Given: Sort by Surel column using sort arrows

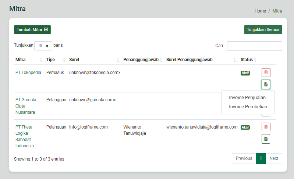Looking at the screenshot, I should click(118, 60).
